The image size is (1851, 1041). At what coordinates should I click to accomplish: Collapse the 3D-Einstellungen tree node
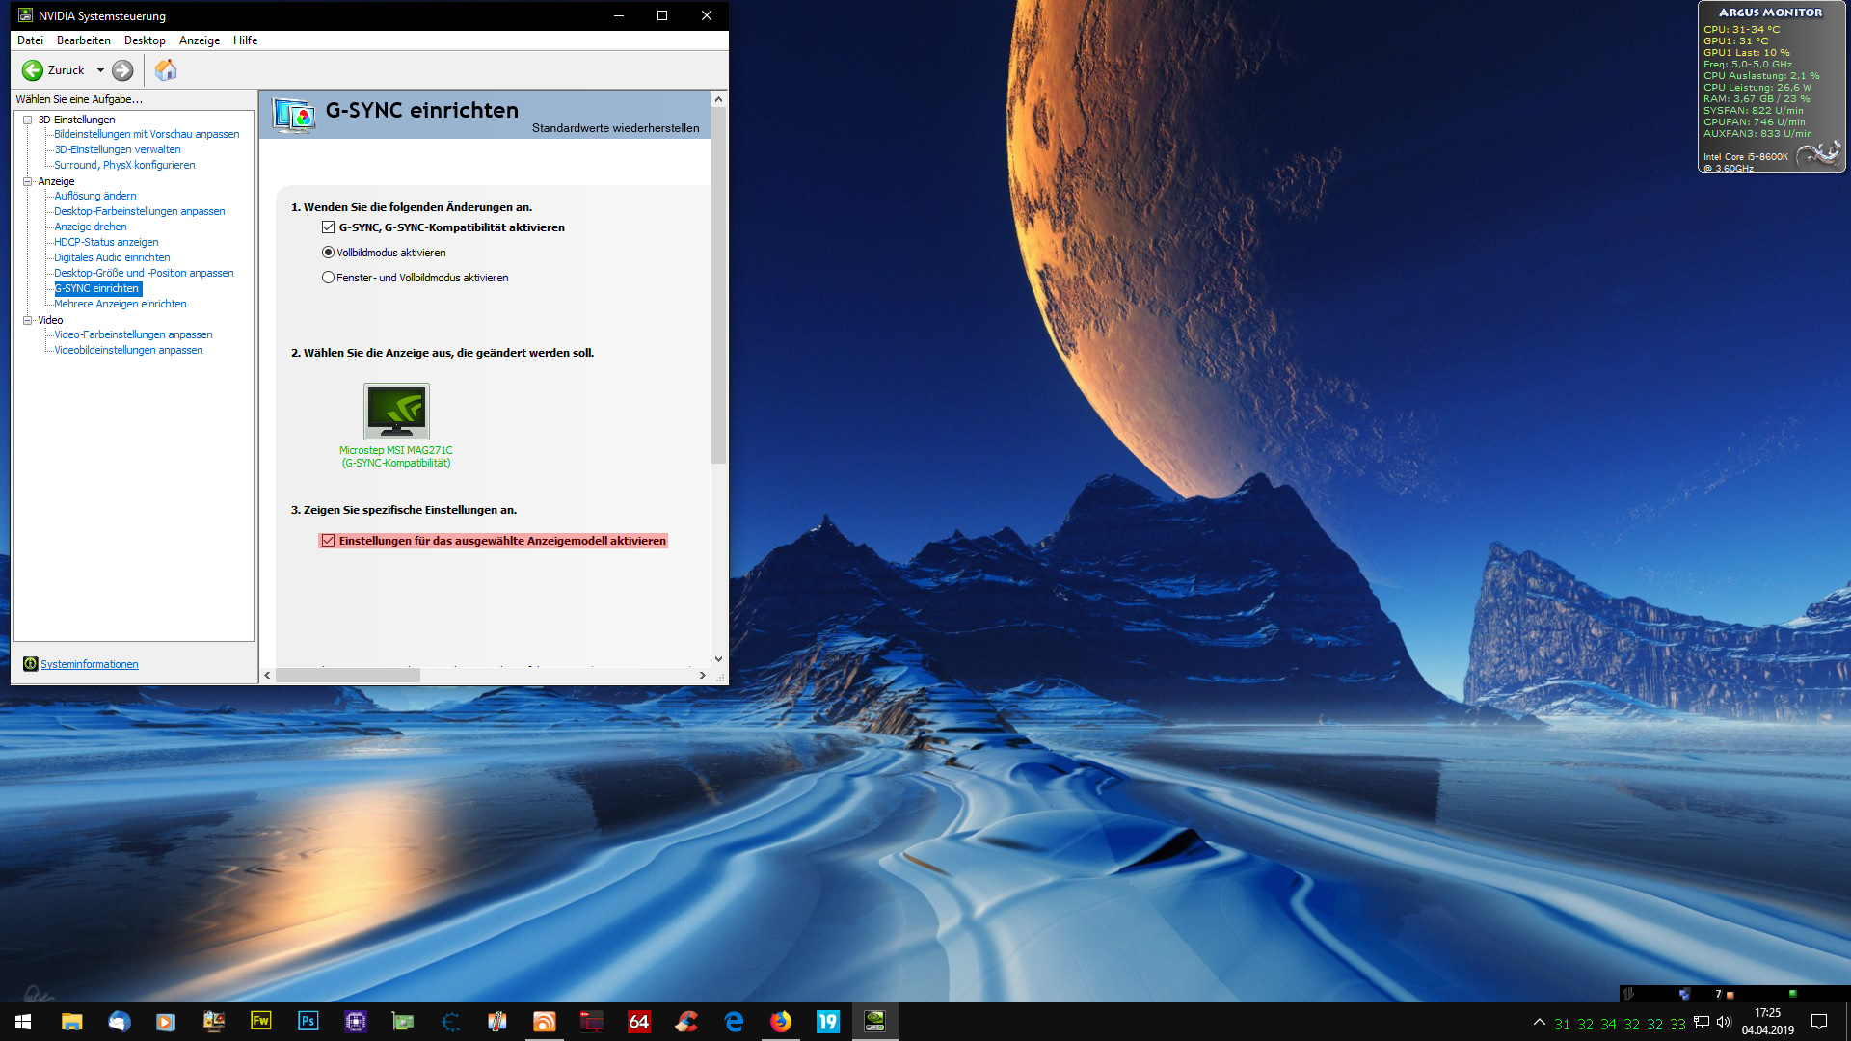28,120
